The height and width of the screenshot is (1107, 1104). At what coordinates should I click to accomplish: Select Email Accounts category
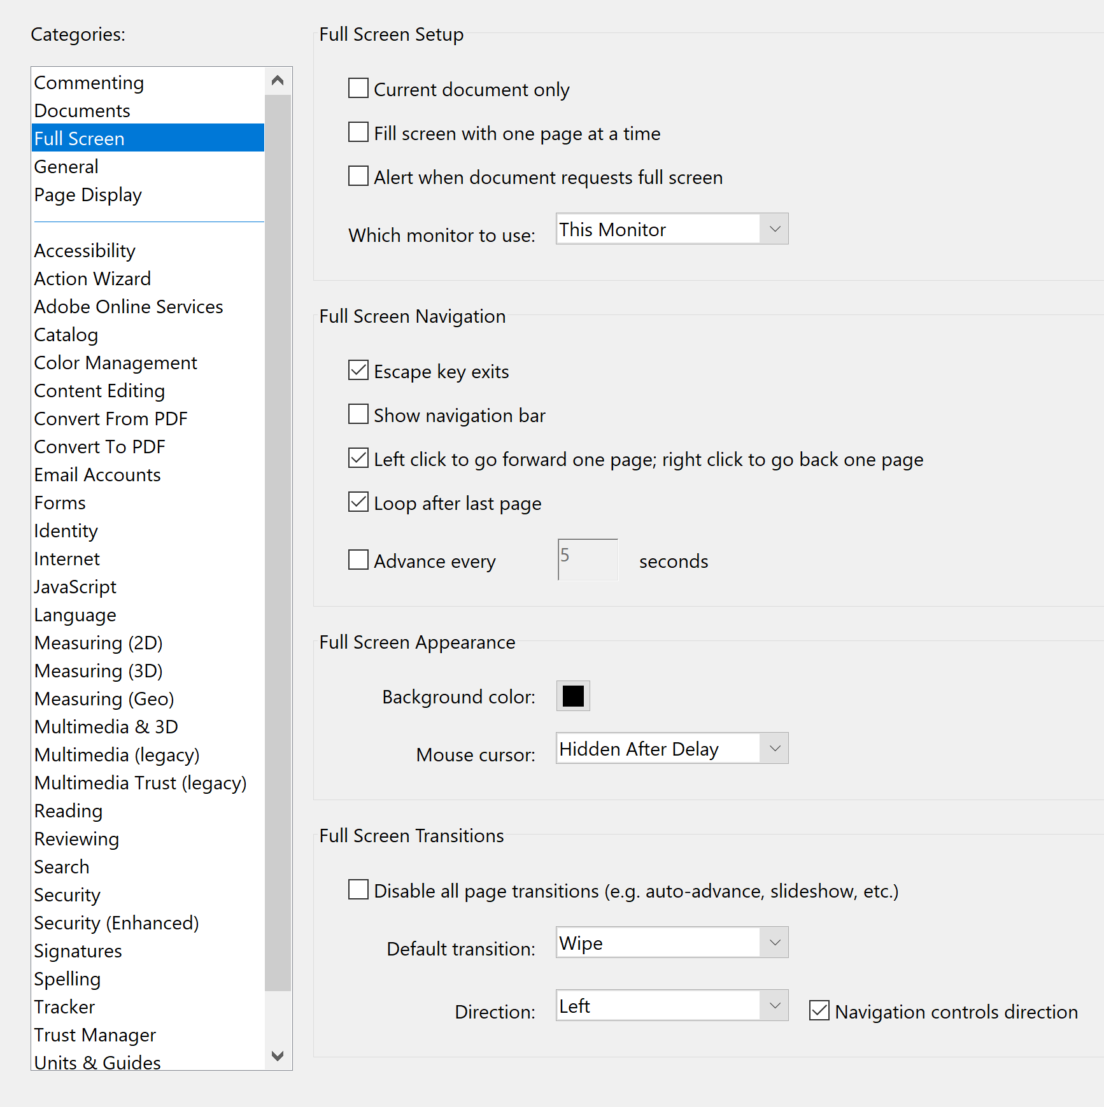tap(148, 475)
